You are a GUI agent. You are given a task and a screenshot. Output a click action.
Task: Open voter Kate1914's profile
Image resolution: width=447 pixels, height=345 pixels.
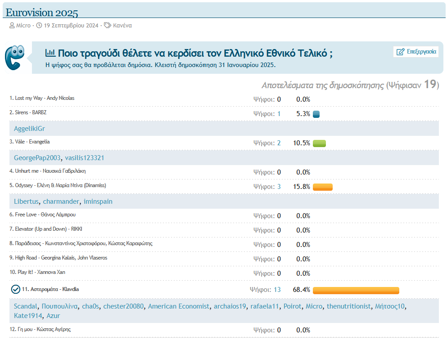(x=28, y=316)
